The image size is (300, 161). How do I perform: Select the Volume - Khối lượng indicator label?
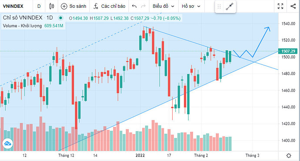[x=22, y=26]
